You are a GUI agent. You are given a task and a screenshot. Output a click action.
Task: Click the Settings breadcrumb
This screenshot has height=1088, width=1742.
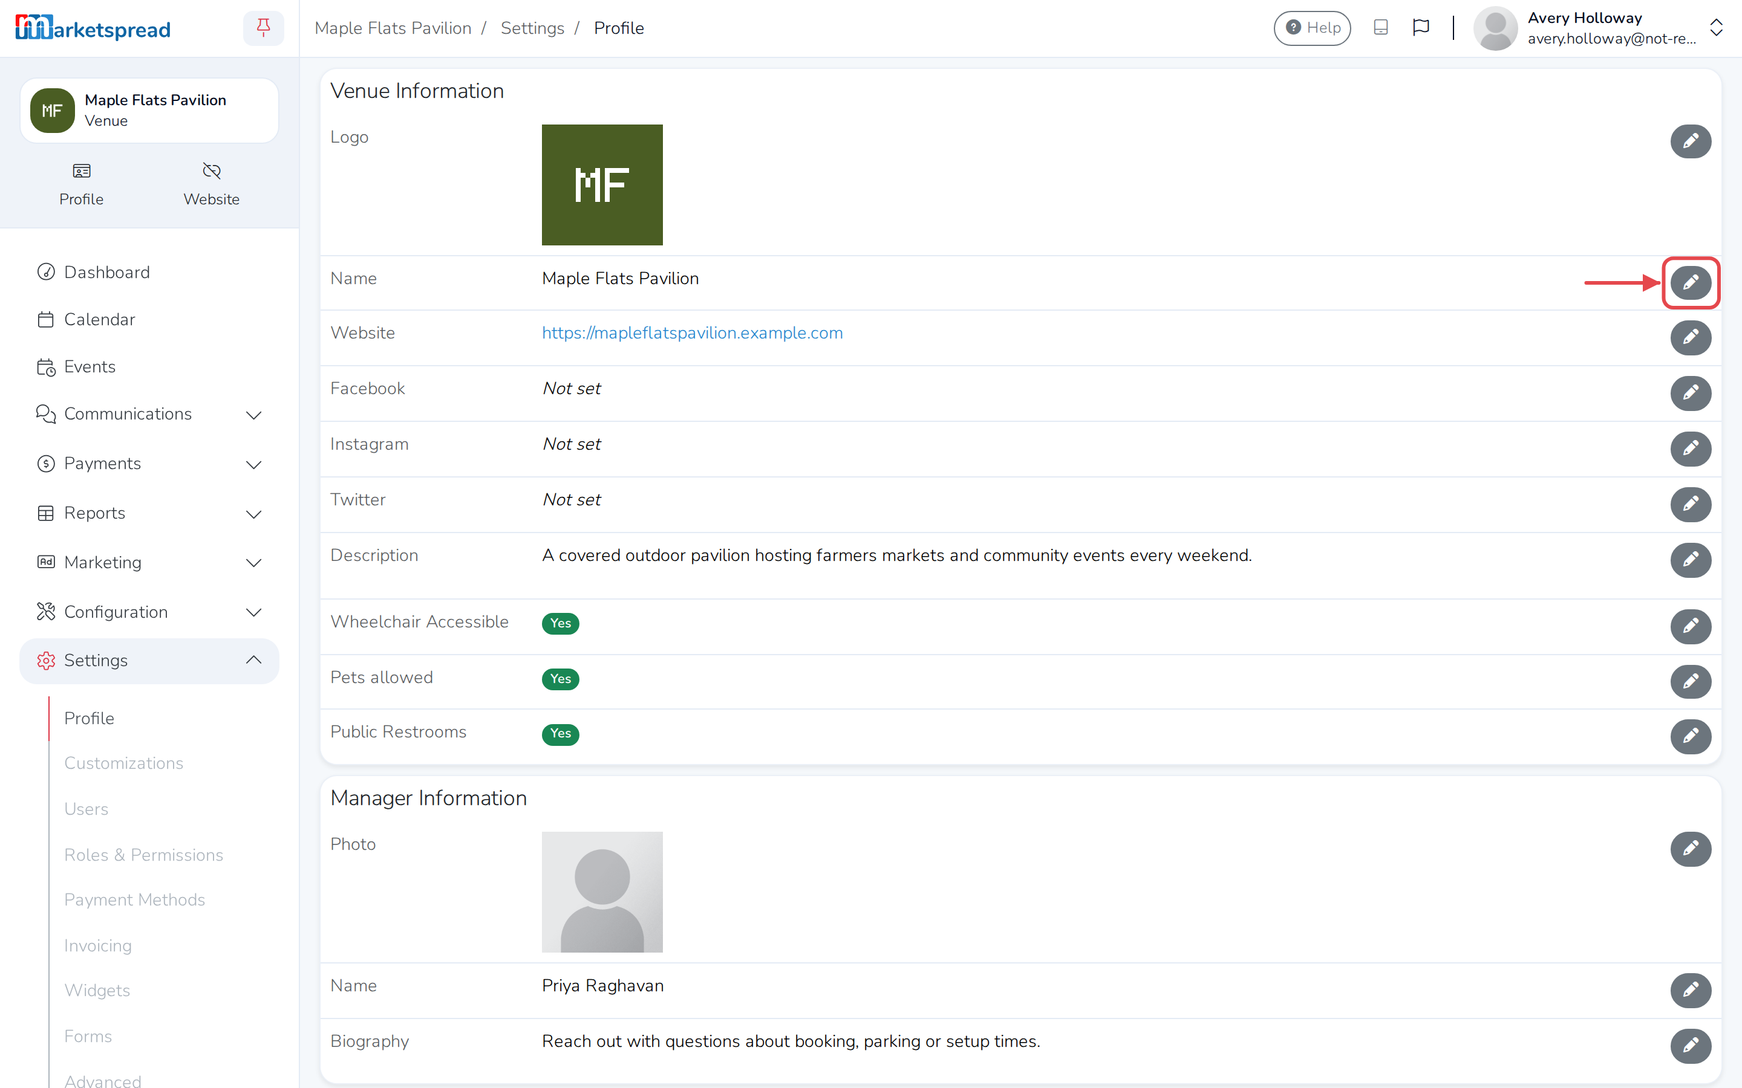tap(532, 28)
